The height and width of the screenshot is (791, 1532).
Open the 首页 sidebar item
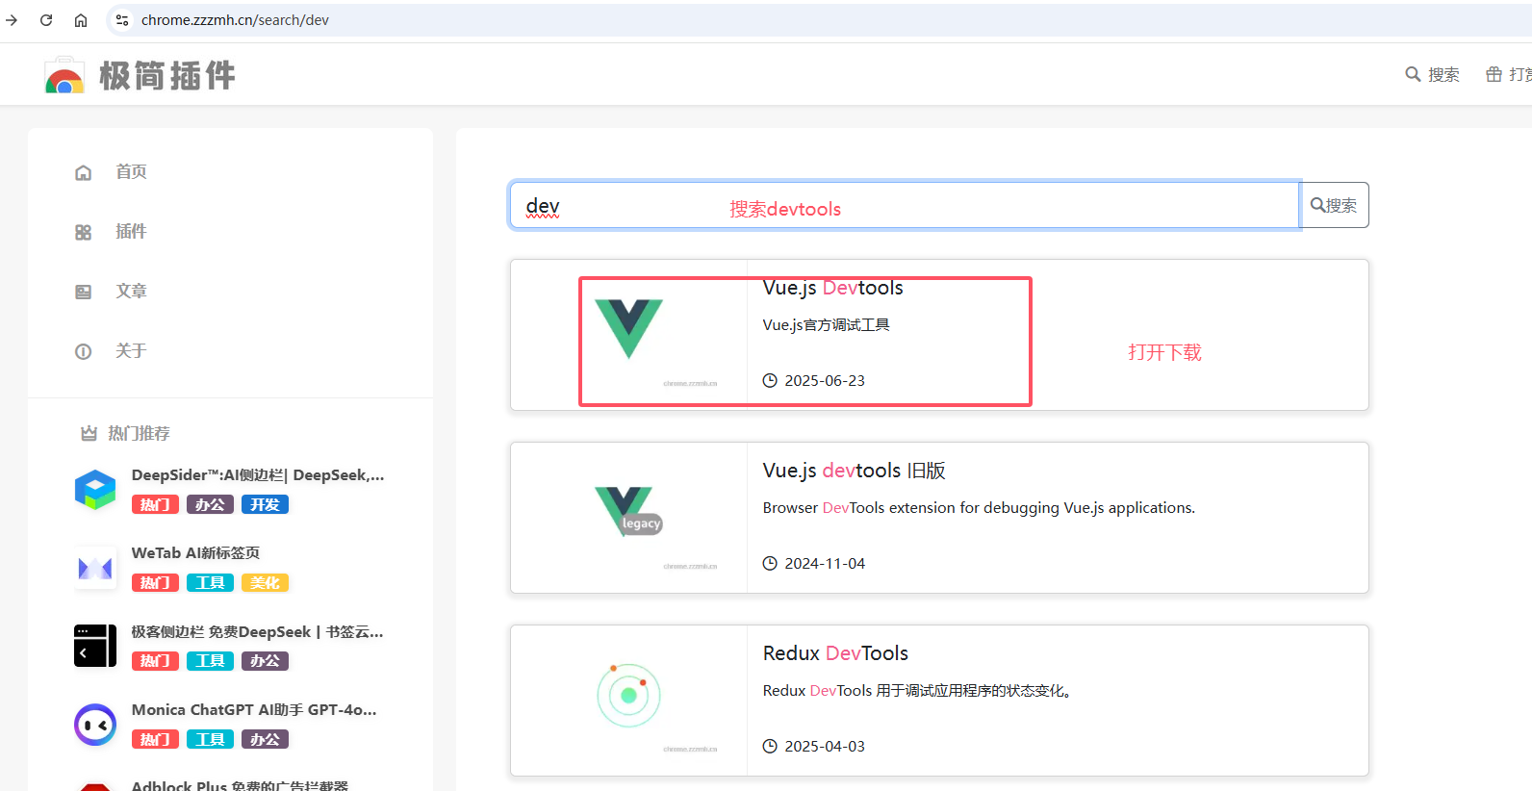tap(131, 172)
